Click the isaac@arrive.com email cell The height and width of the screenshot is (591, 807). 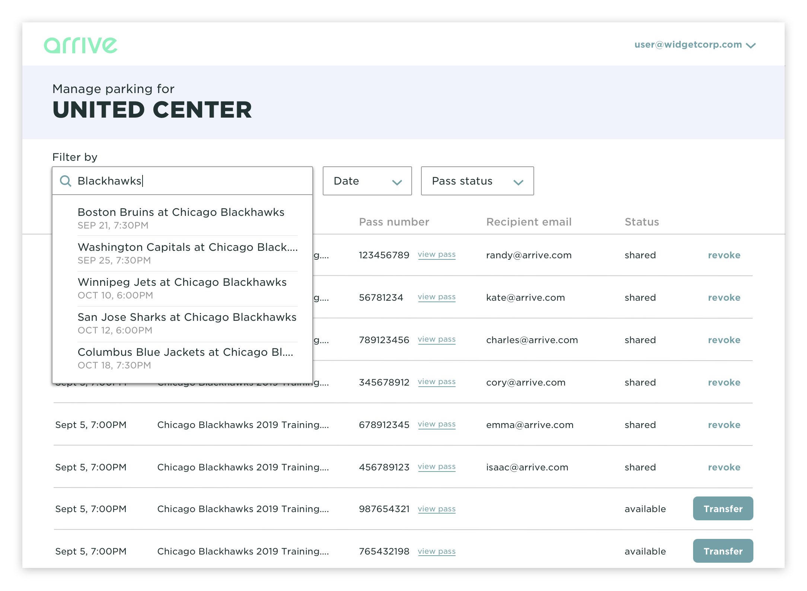[x=527, y=467]
